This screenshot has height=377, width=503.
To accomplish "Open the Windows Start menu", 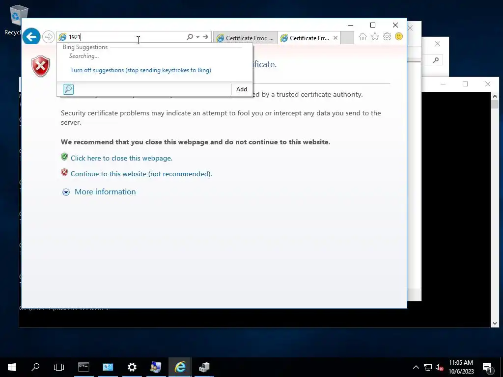I will coord(12,367).
